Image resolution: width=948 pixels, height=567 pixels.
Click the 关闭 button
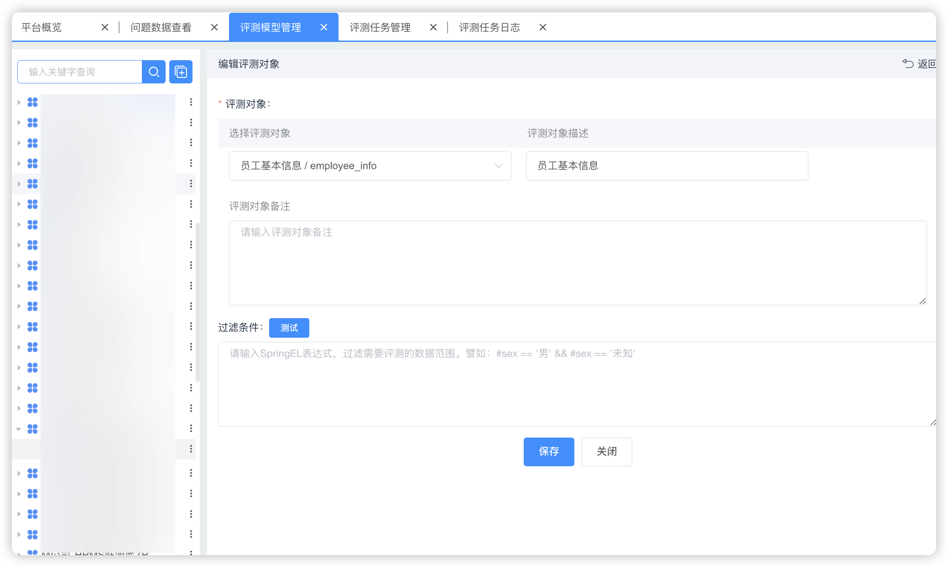(x=606, y=452)
